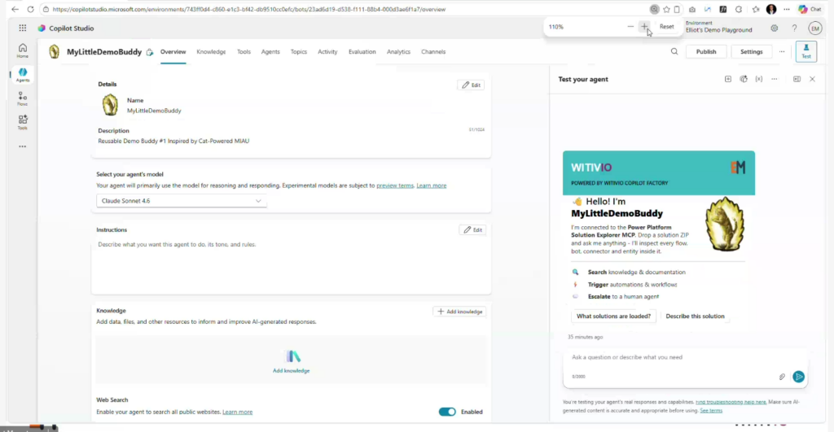This screenshot has width=834, height=432.
Task: Reload the page with refresh icon
Action: pos(30,9)
